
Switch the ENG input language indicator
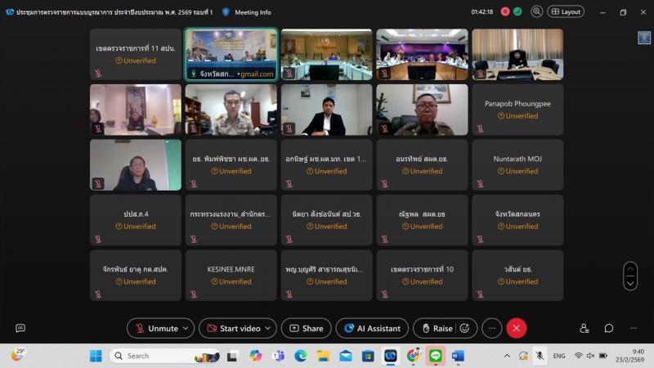pos(559,356)
